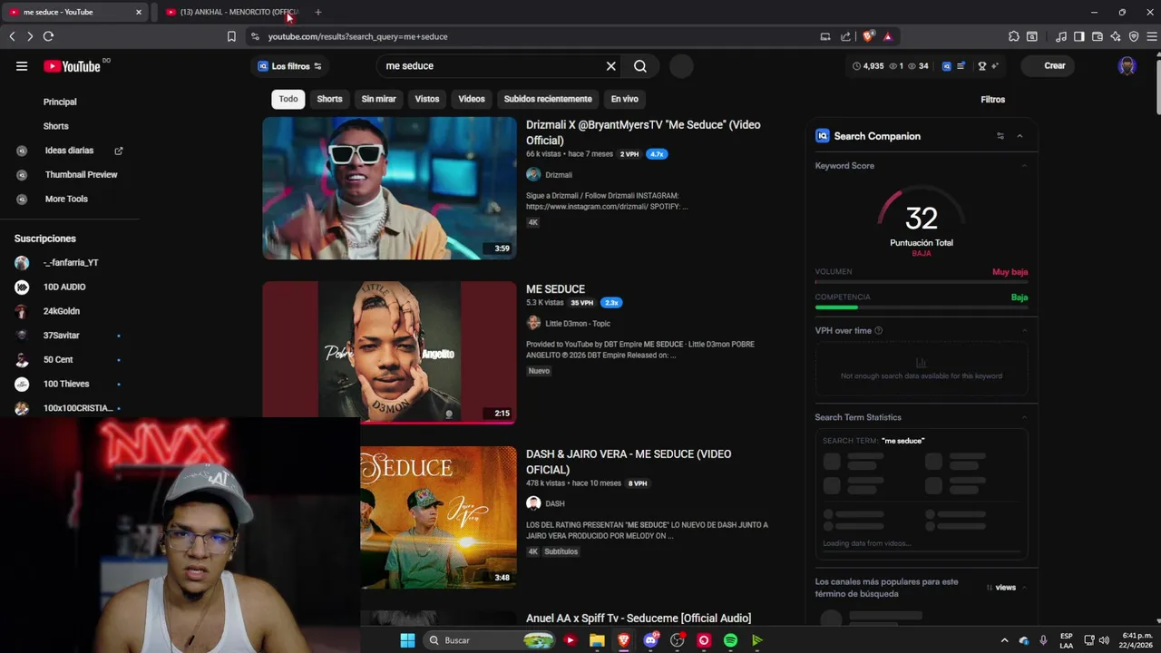Open the DASH & JAIRO VERA video title
Viewport: 1161px width, 653px height.
pos(629,462)
